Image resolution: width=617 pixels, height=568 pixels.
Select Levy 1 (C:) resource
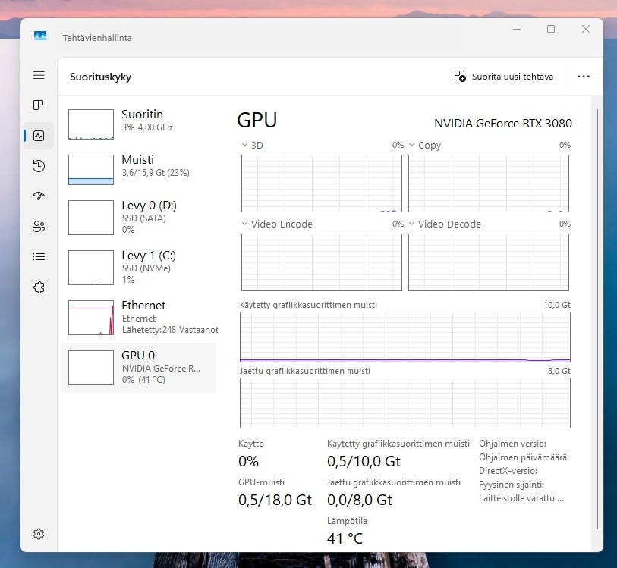click(x=138, y=267)
